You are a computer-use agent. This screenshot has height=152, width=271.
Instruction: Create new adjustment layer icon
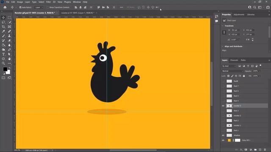click(251, 149)
